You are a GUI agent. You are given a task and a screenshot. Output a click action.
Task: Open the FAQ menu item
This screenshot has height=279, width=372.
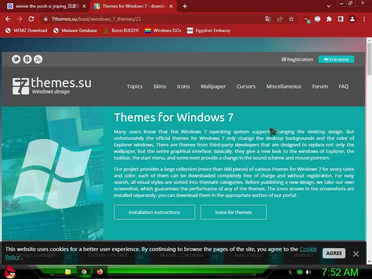(344, 86)
